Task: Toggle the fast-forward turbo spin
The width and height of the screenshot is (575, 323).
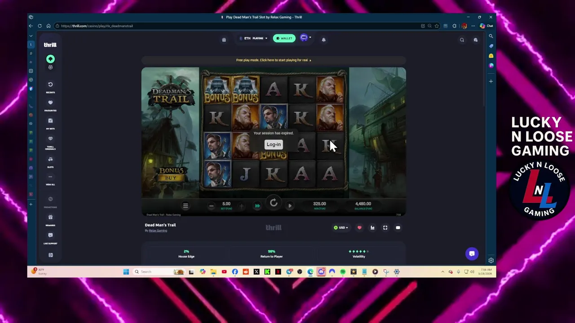Action: coord(257,206)
